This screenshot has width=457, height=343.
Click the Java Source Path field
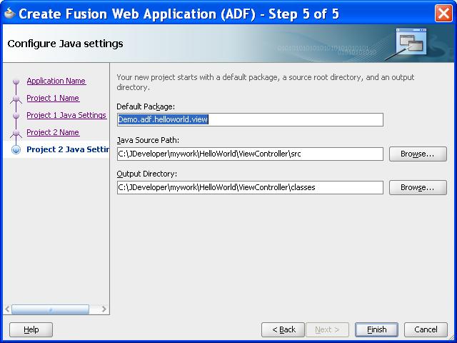[250, 154]
